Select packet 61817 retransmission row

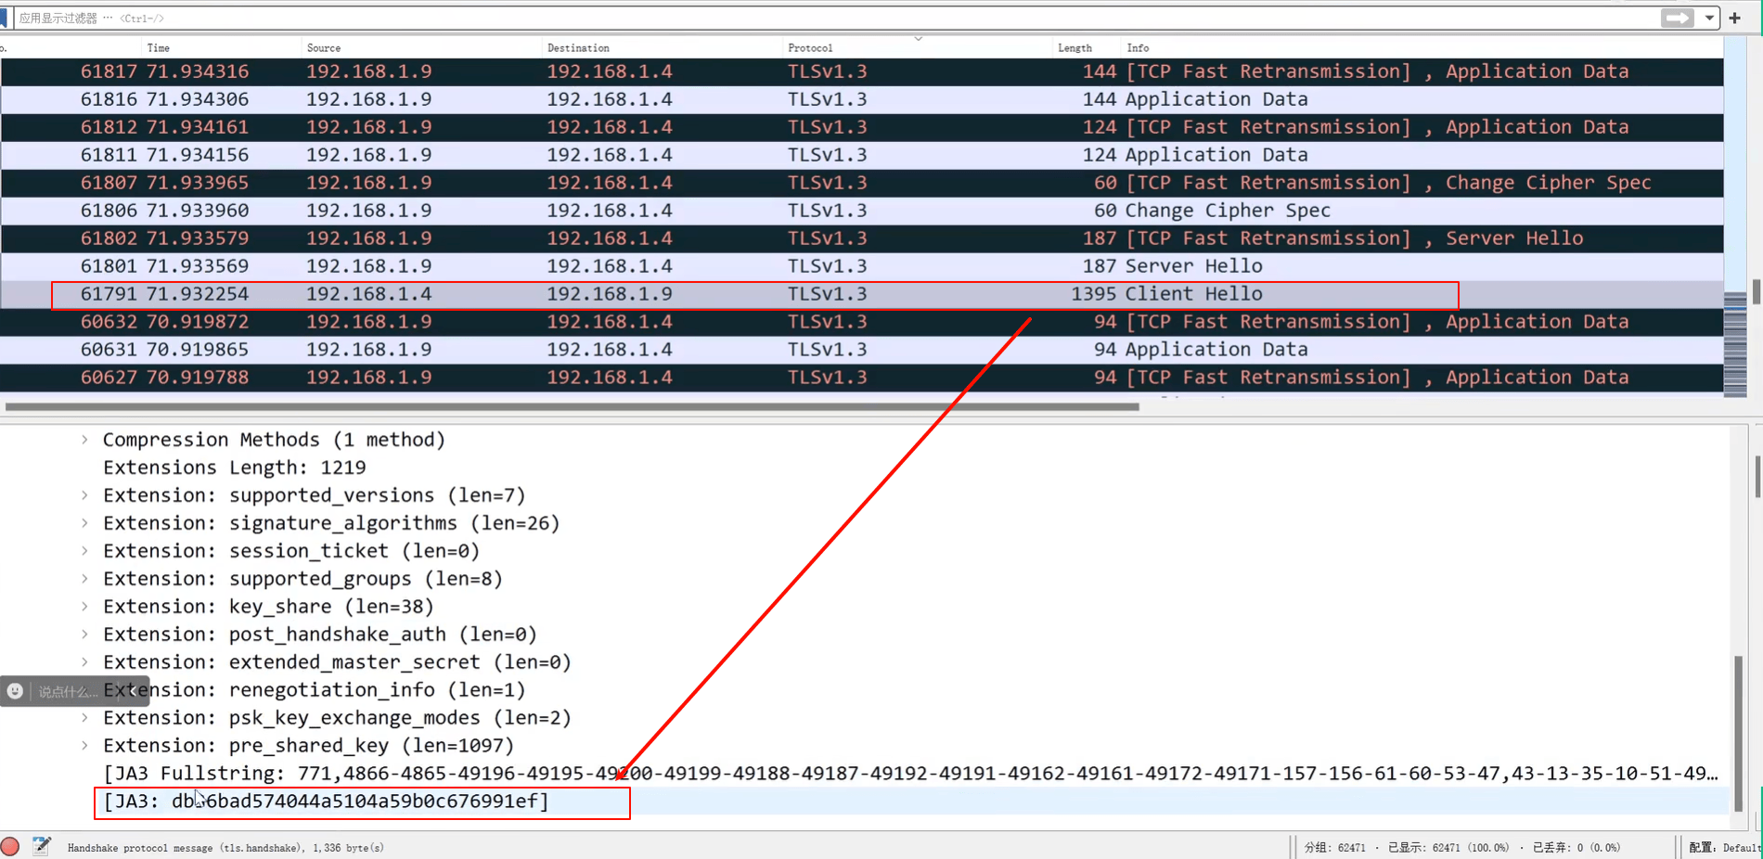coord(862,71)
